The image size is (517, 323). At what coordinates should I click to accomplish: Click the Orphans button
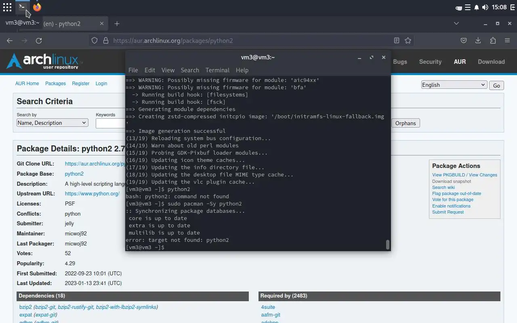(406, 123)
